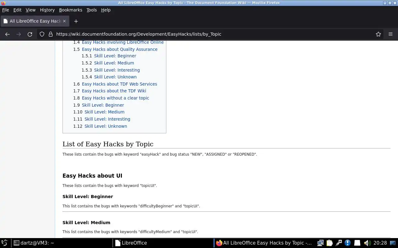398x248 pixels.
Task: Open the blue exclamation notification tray icon
Action: 348,243
